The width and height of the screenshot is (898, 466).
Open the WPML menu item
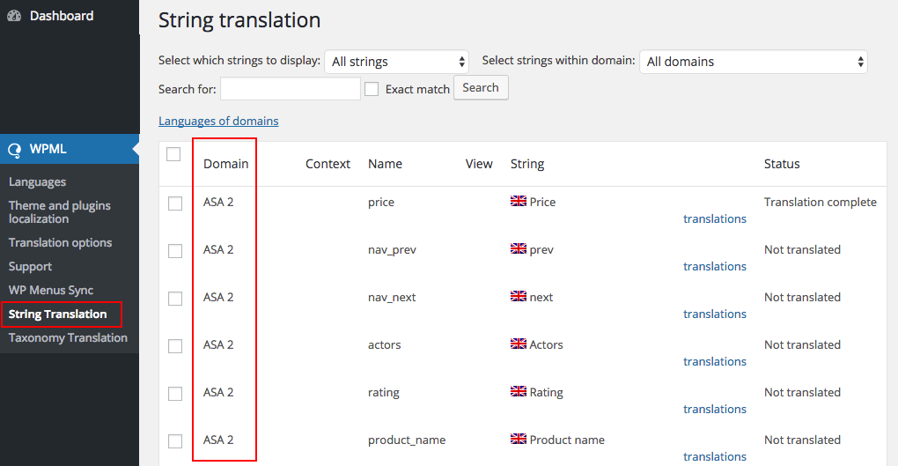click(x=70, y=149)
